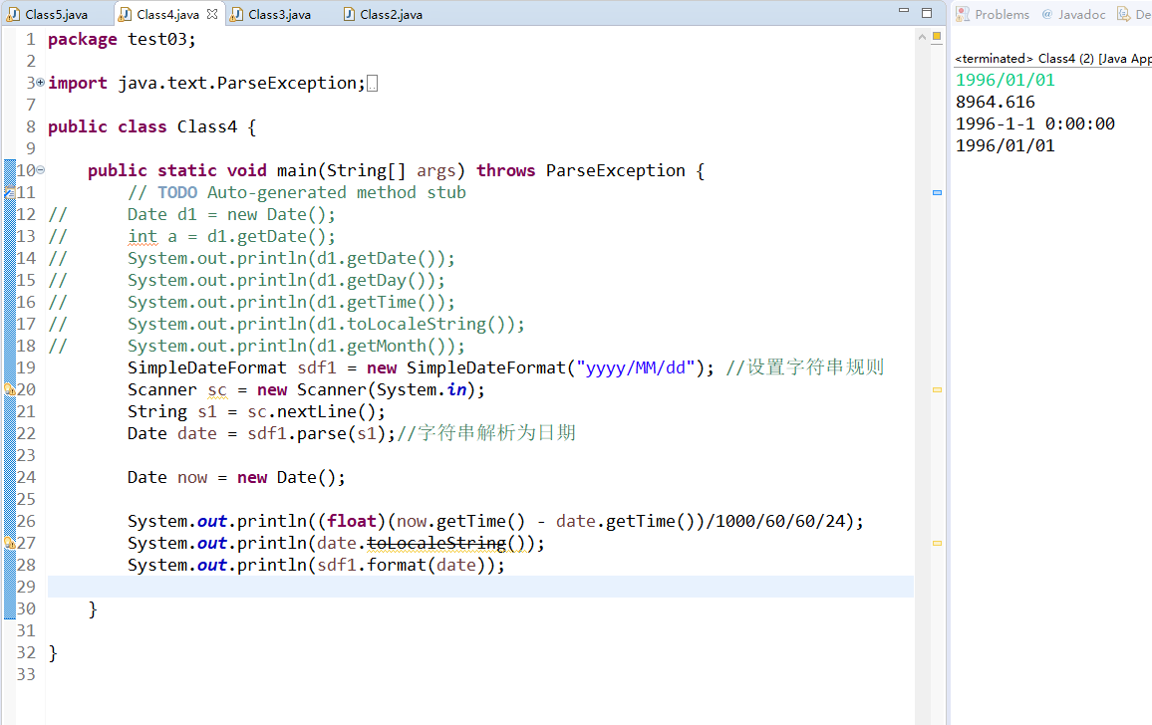Click new Date() on line 24
The image size is (1152, 725).
286,477
